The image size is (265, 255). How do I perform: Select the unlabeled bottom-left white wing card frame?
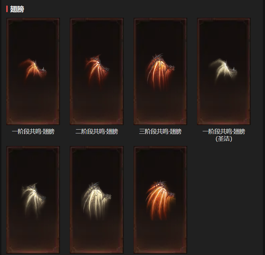tap(33, 200)
